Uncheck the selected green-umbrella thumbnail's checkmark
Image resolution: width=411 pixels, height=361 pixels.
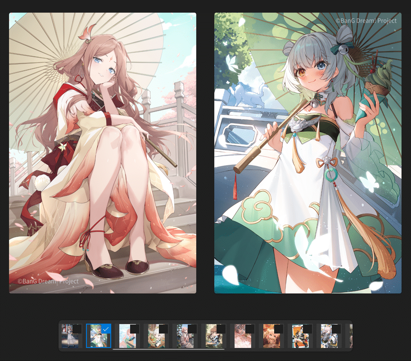click(106, 329)
